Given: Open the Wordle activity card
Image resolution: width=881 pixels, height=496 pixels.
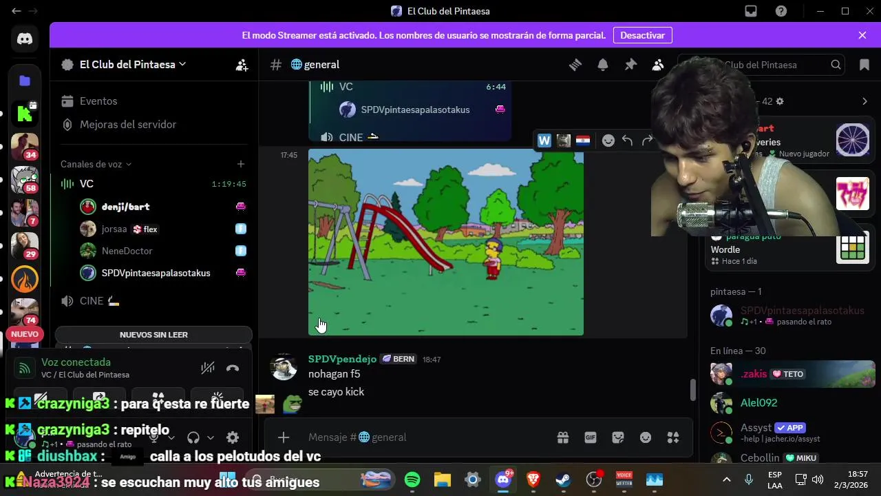Looking at the screenshot, I should tap(789, 249).
